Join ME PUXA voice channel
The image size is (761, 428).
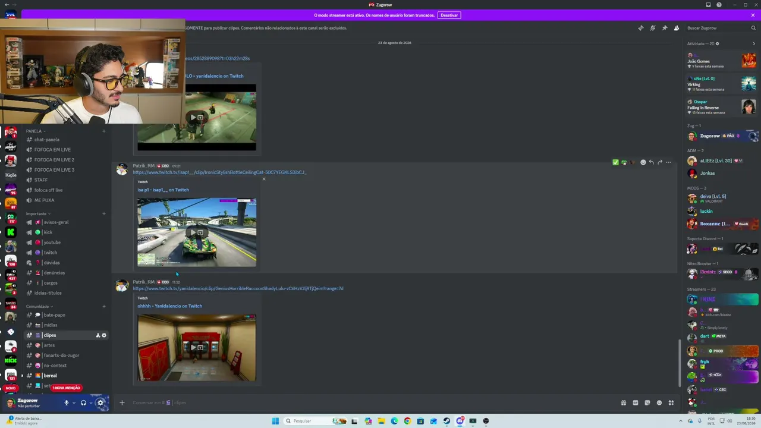tap(66, 200)
